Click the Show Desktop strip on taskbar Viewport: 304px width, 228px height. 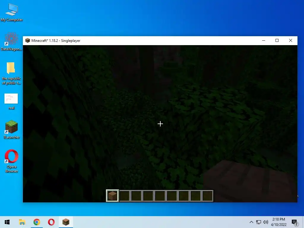[303, 222]
